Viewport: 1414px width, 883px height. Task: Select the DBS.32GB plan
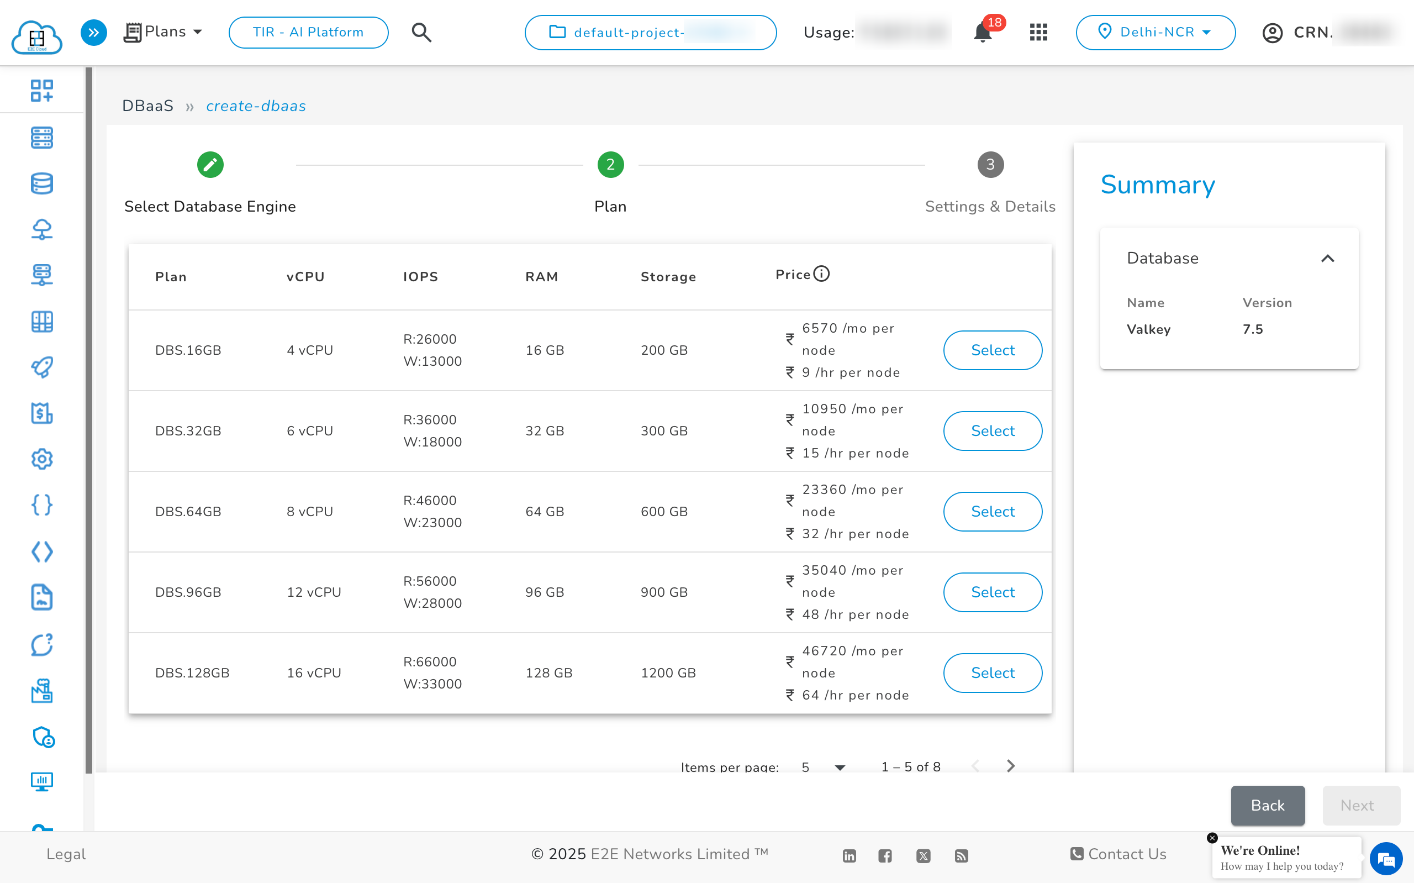[992, 431]
